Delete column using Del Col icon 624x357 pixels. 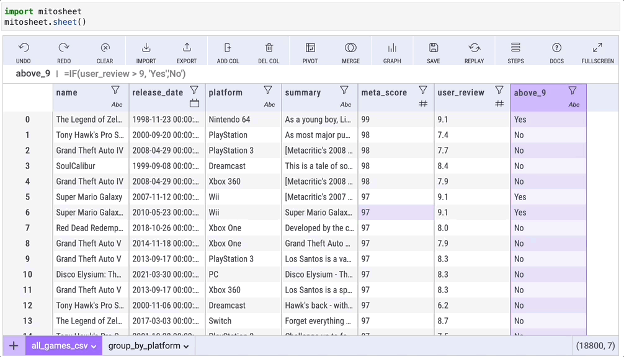click(x=269, y=48)
